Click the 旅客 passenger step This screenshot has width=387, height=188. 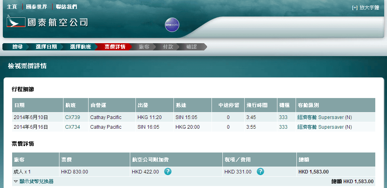coord(144,47)
